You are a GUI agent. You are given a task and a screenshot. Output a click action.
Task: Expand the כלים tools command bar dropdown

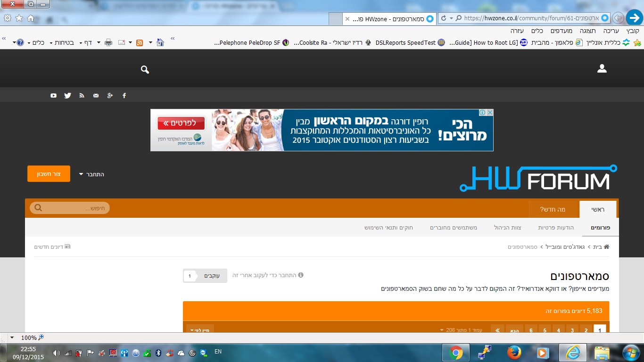point(36,42)
